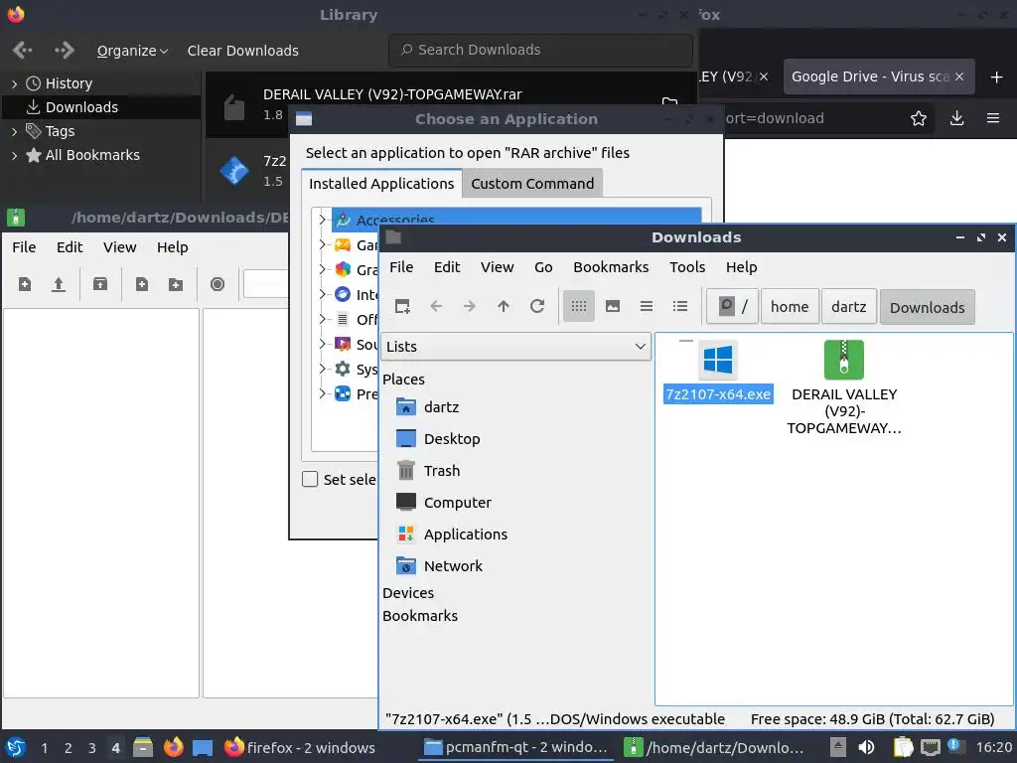Open a new Firefox tab with plus
The image size is (1017, 763).
(x=996, y=77)
